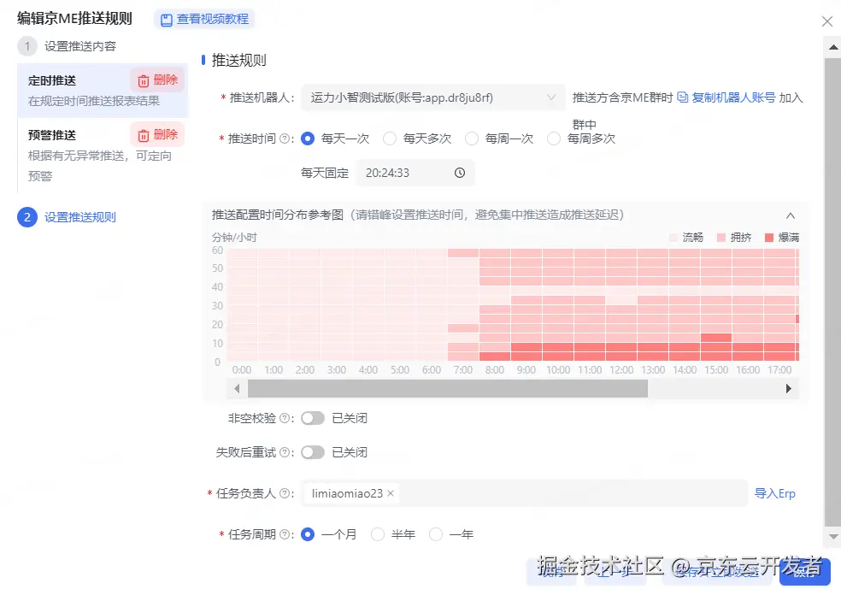
Task: Click the 每天固定 time field 20:24:33
Action: 415,173
